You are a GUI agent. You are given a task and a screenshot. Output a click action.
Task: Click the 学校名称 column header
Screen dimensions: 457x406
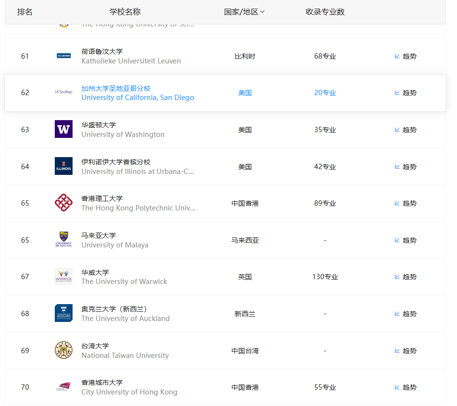coord(125,12)
